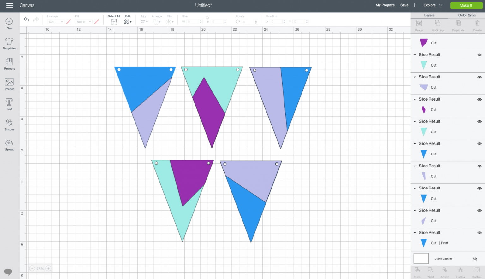The image size is (485, 279).
Task: Hide the first Slice Result layer
Action: pyautogui.click(x=479, y=55)
